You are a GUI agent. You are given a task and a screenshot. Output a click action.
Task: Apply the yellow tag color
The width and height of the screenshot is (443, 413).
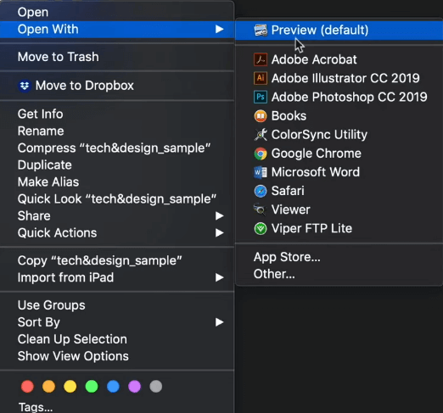coord(70,387)
